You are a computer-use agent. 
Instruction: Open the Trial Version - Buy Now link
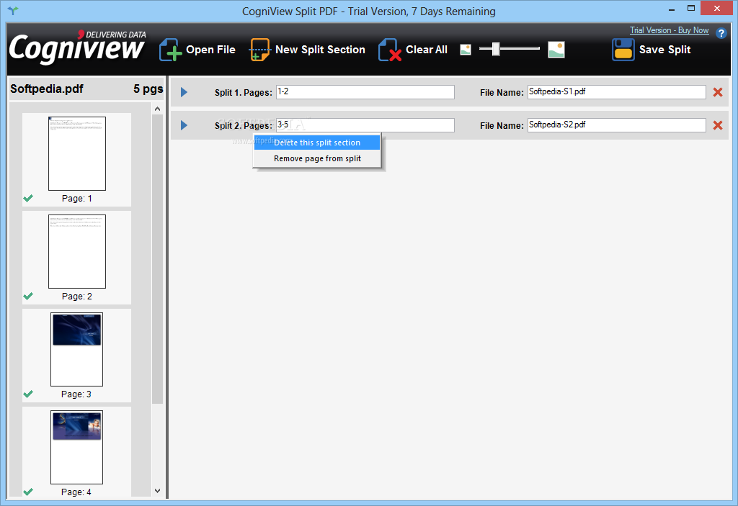[670, 30]
